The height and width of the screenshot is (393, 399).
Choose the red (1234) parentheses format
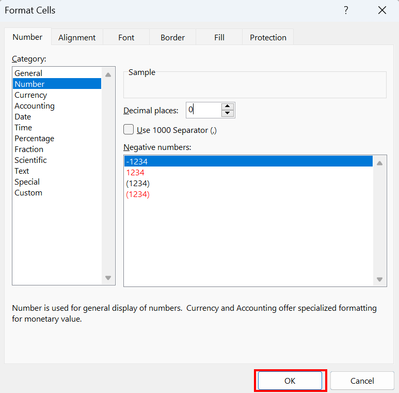[138, 194]
